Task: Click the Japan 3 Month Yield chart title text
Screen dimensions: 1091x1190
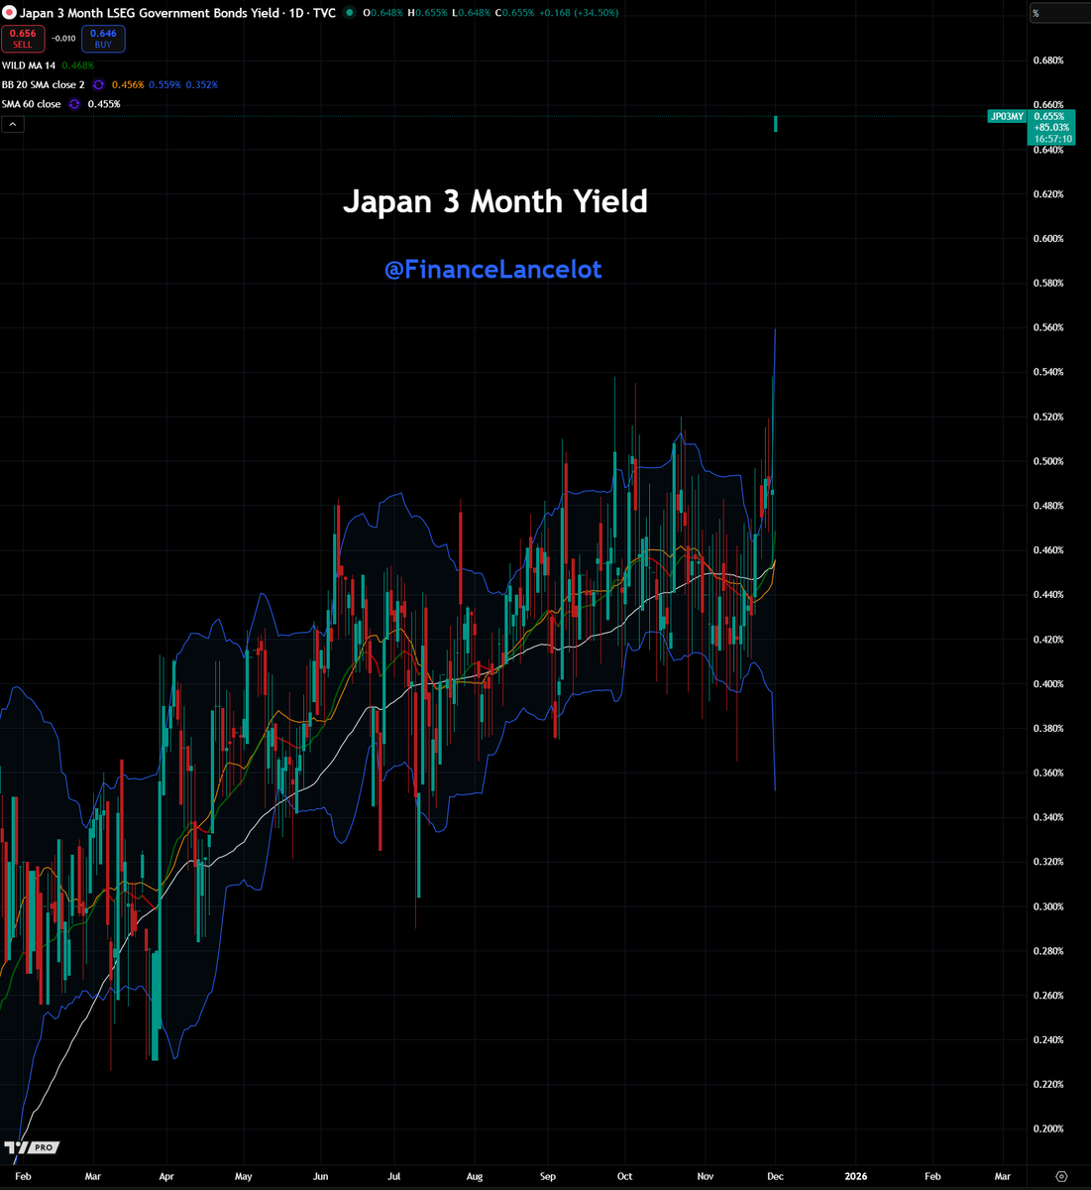Action: (x=495, y=201)
